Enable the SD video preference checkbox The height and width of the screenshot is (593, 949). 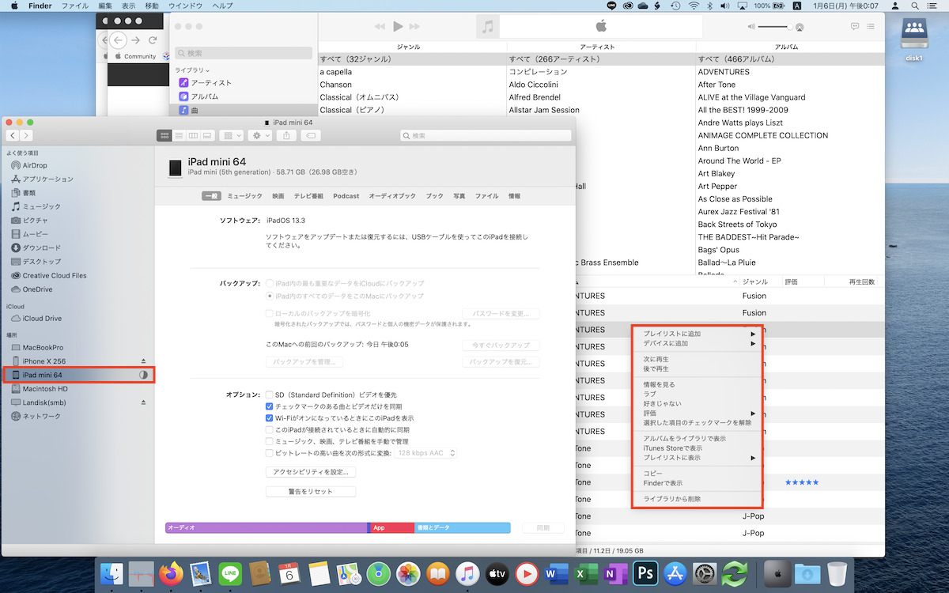click(270, 395)
